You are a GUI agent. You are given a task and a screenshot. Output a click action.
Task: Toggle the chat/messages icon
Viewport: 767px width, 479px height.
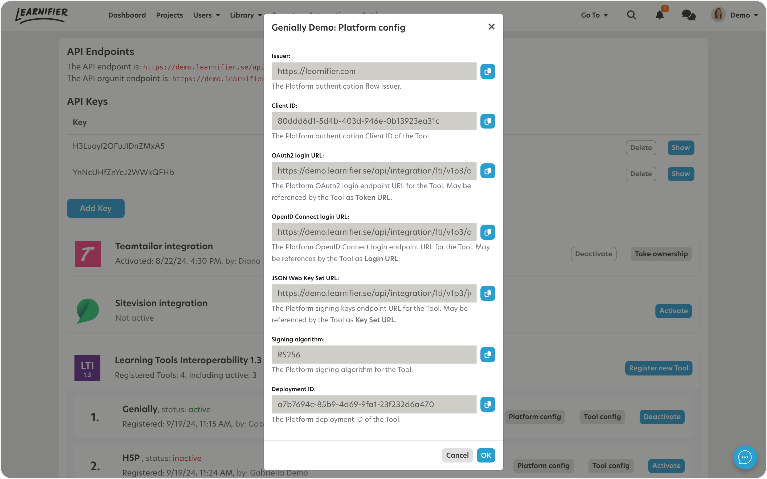(x=688, y=15)
